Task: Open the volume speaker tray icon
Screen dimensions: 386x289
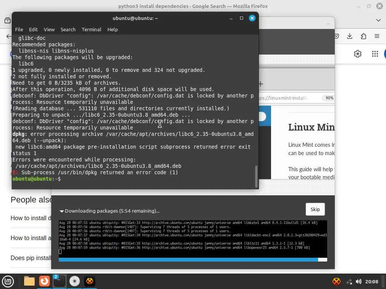Action: pyautogui.click(x=359, y=281)
